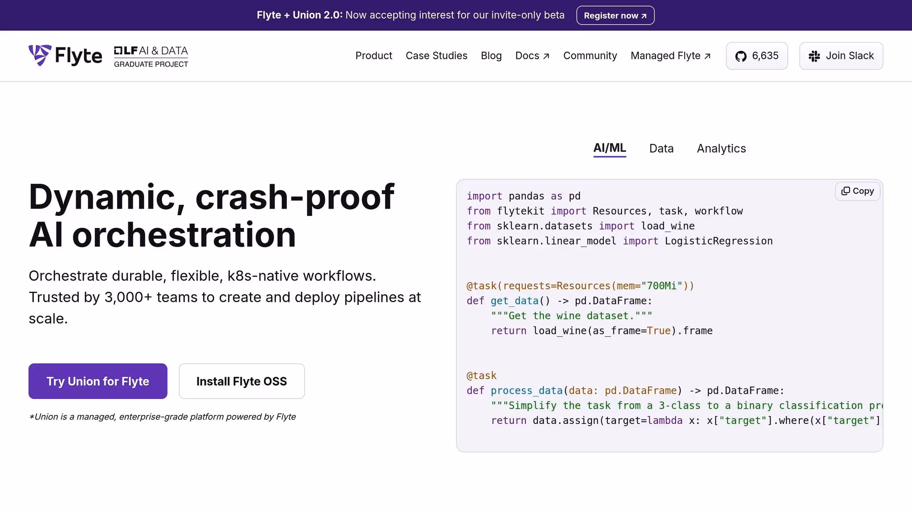
Task: Click the arrow icon in Register now
Action: click(643, 16)
